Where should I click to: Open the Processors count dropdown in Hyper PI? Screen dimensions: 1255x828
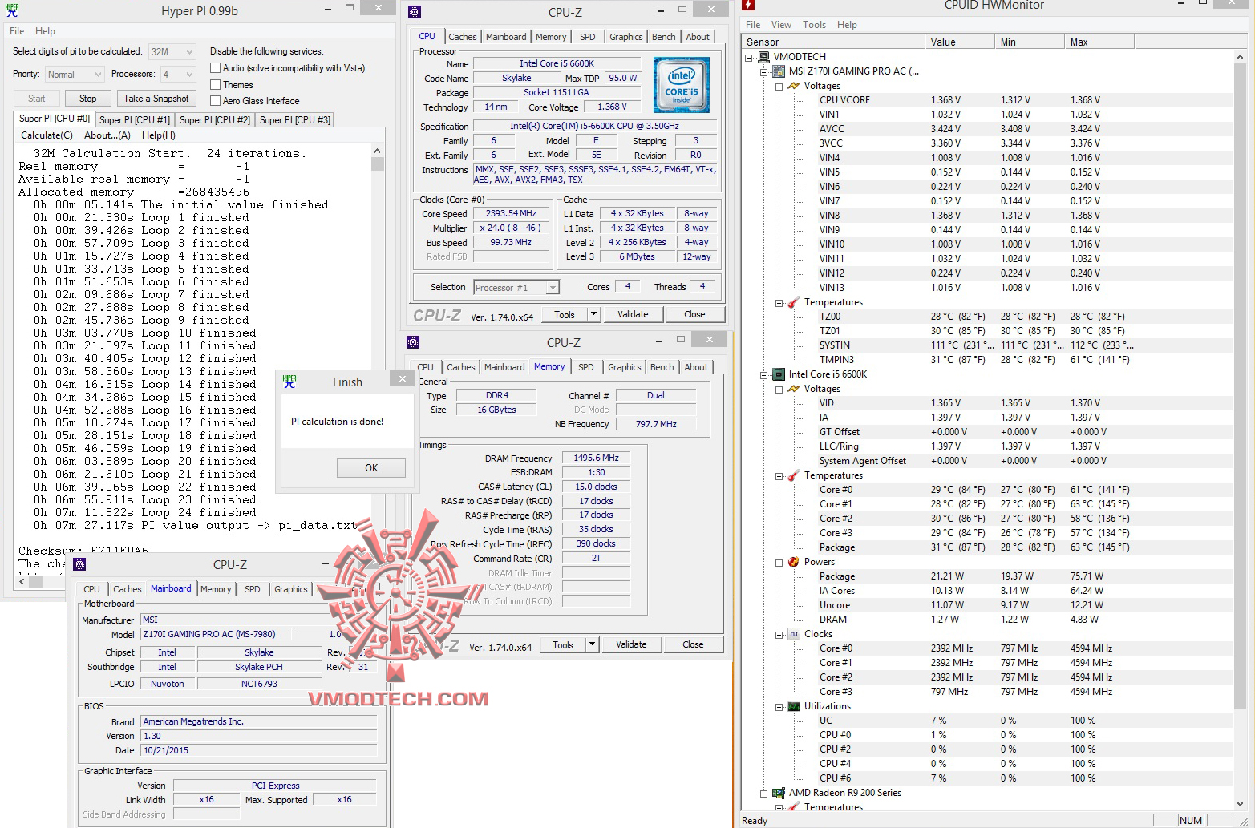[x=177, y=75]
